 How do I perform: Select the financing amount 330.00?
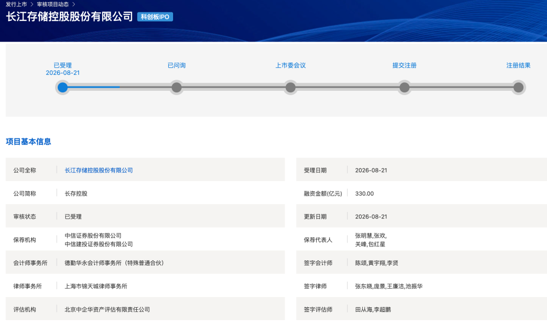coord(364,193)
